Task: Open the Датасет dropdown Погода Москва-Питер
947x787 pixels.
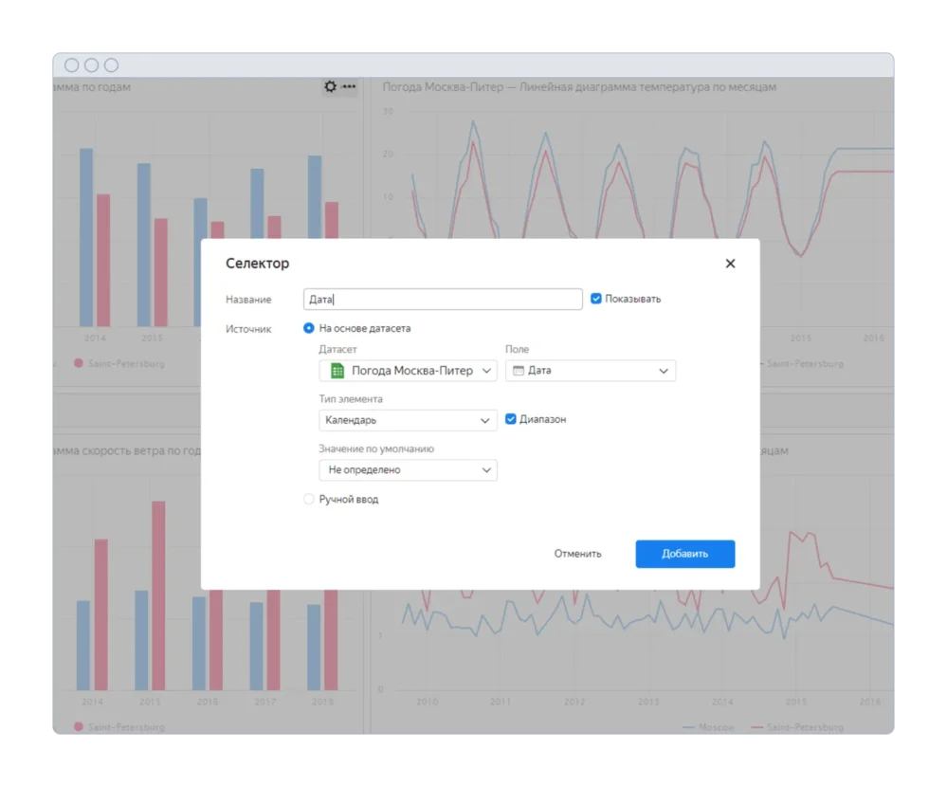Action: click(x=408, y=370)
